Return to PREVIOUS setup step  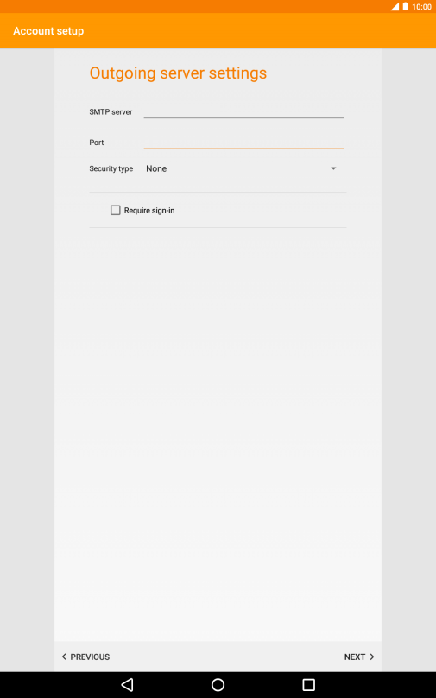pos(85,657)
